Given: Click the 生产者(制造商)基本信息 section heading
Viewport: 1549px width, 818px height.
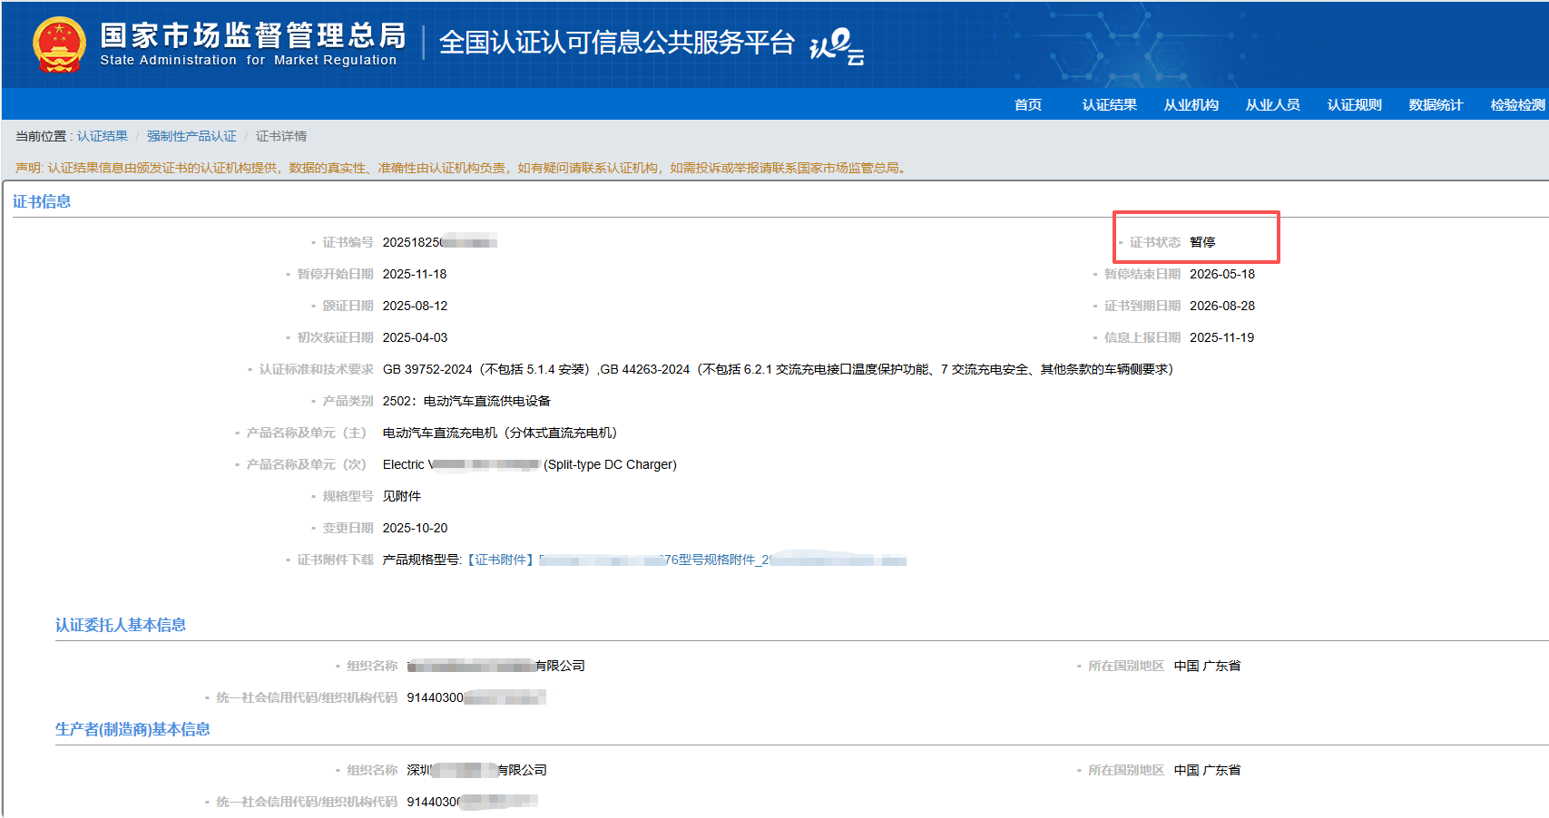Looking at the screenshot, I should click(132, 728).
